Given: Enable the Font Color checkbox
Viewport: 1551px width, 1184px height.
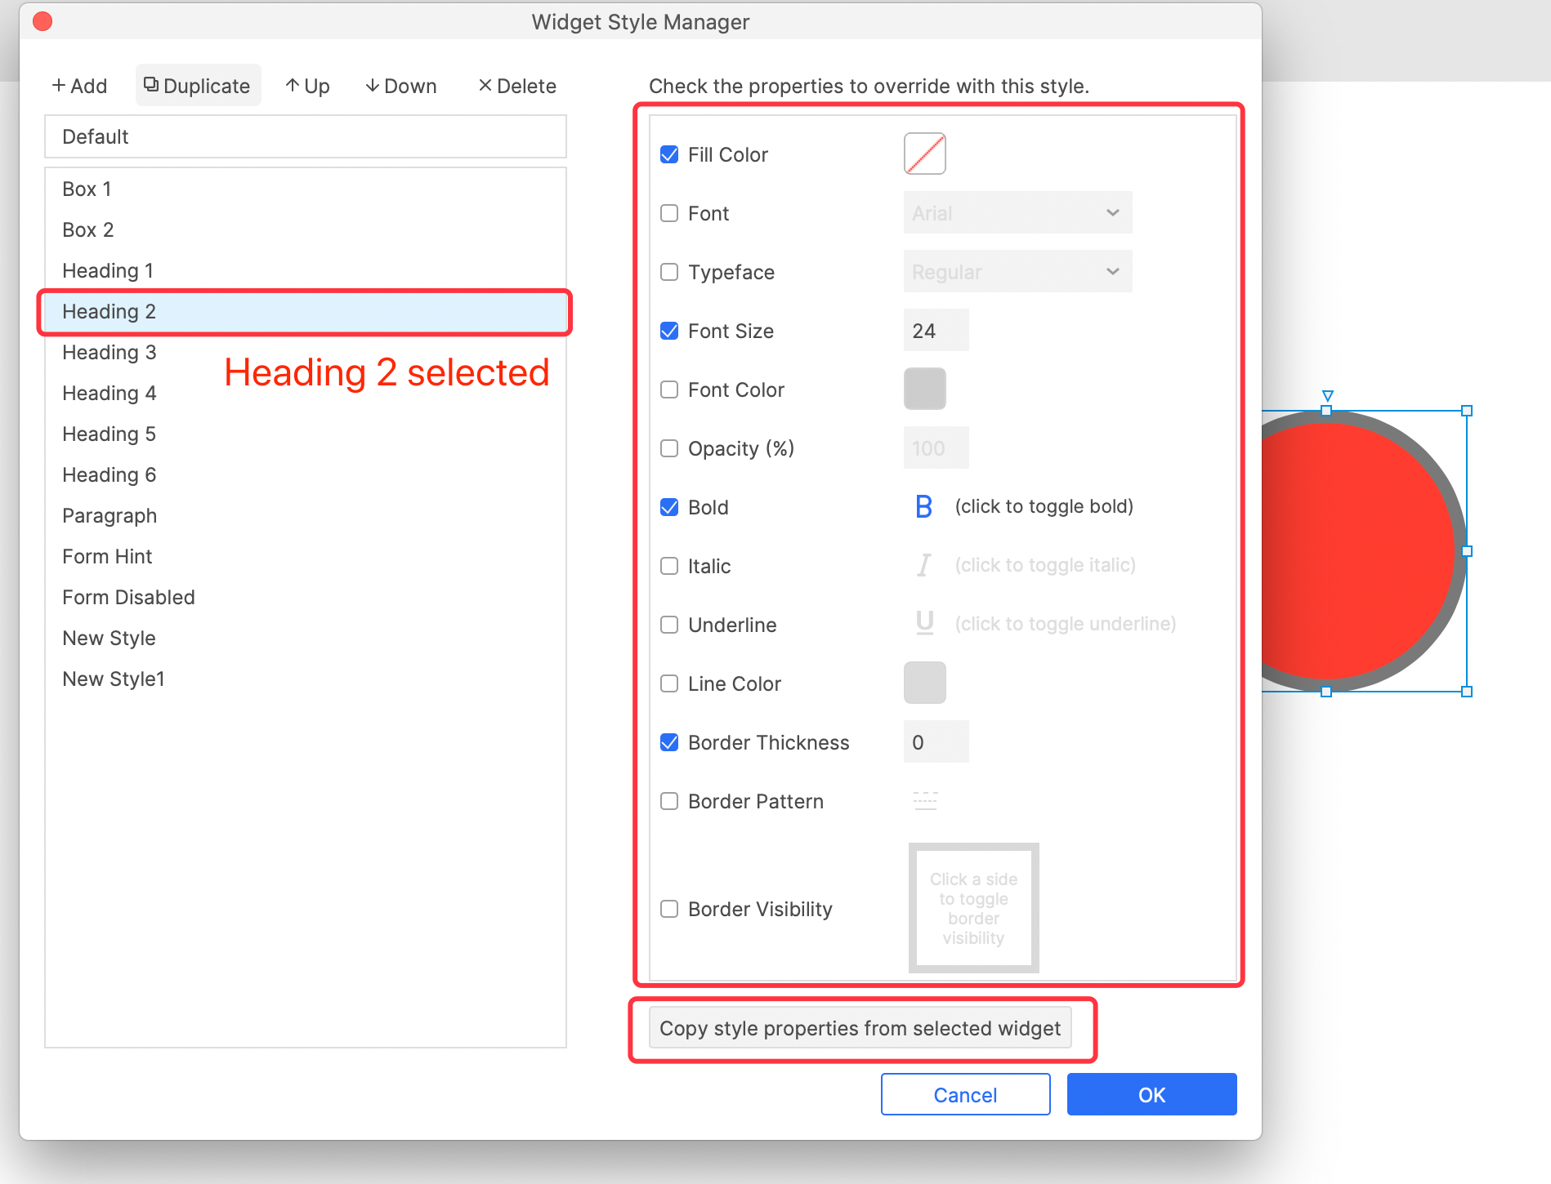Looking at the screenshot, I should click(669, 390).
